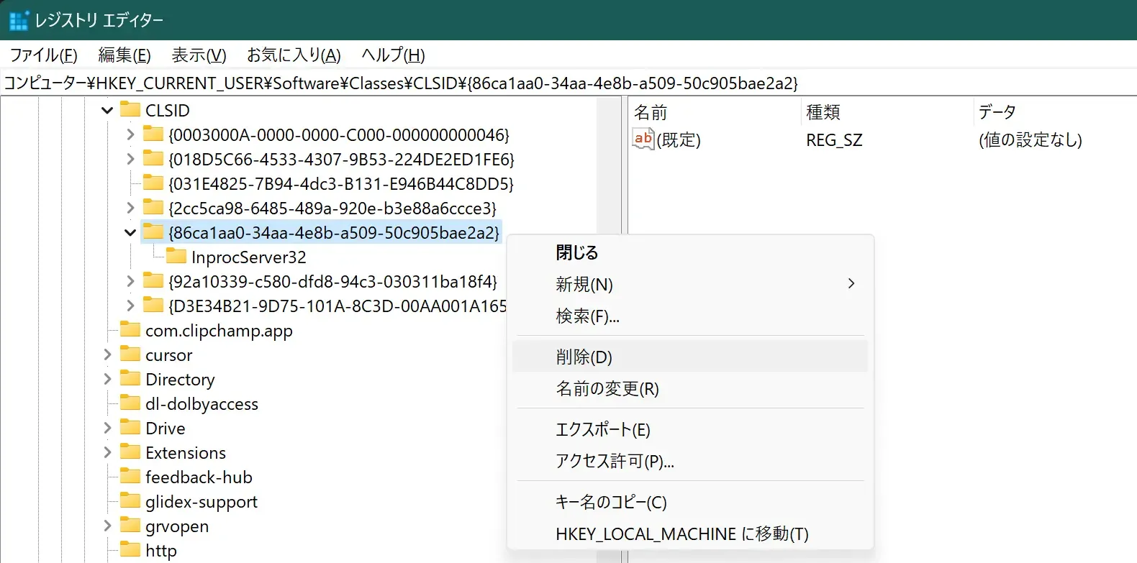The height and width of the screenshot is (563, 1137).
Task: Expand the {92a10339-c580-dfd8-94c3-030311ba18f4} key
Action: point(130,281)
